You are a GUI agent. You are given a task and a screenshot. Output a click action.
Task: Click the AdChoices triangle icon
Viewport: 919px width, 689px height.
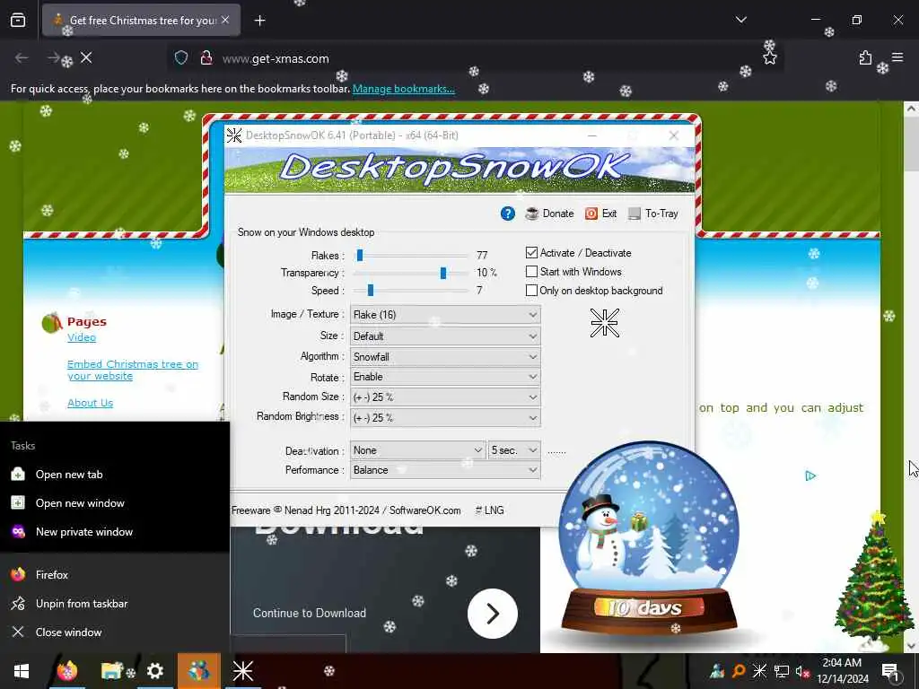(x=810, y=475)
